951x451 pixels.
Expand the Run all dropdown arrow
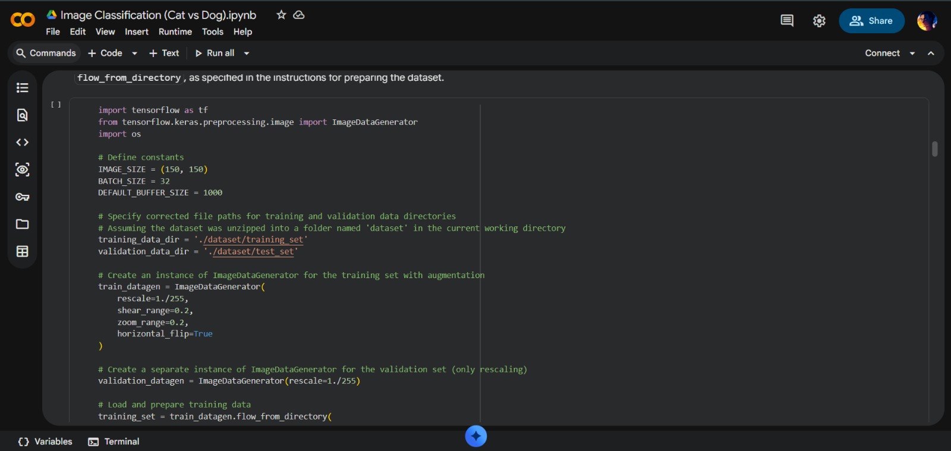(x=247, y=53)
